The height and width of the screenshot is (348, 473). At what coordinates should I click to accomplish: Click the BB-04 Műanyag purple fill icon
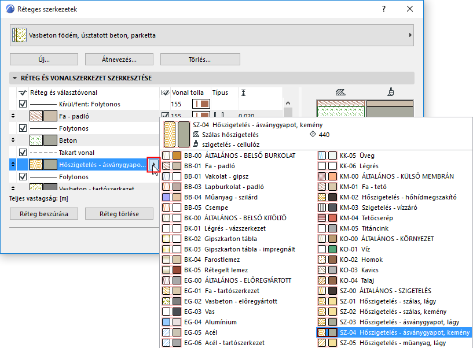(166, 197)
